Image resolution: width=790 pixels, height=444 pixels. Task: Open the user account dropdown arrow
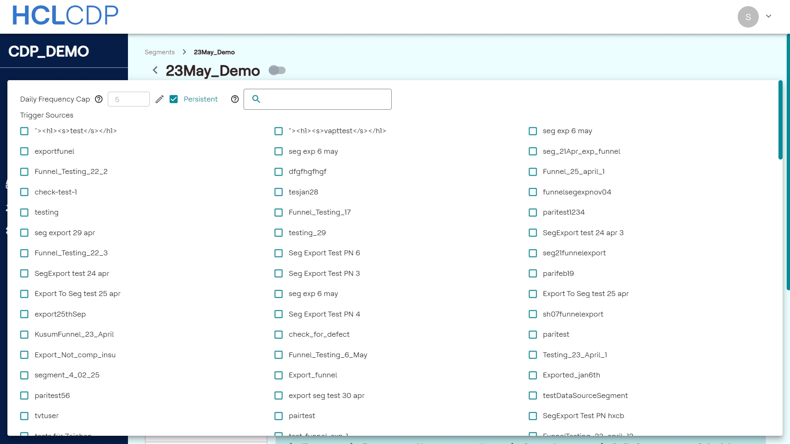click(x=768, y=16)
